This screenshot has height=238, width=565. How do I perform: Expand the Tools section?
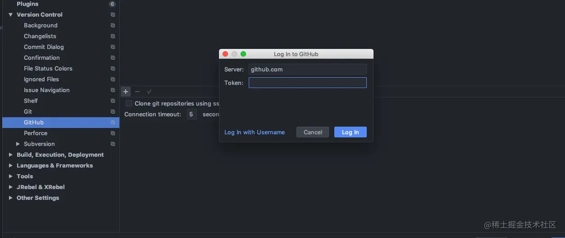pos(10,176)
